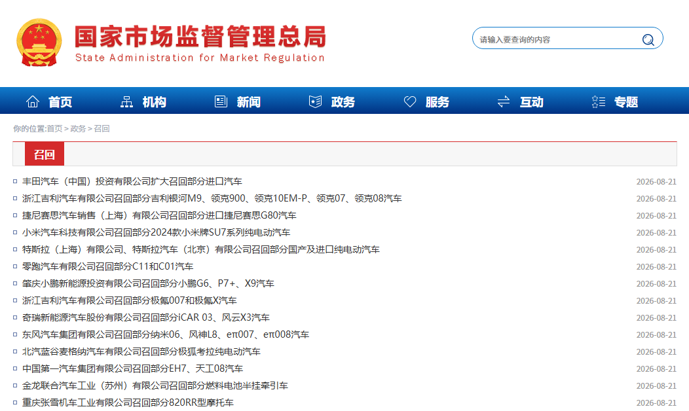Click the date 2026-08-21 on the 小米汽车 row
Screen dimensions: 689x411
click(656, 233)
